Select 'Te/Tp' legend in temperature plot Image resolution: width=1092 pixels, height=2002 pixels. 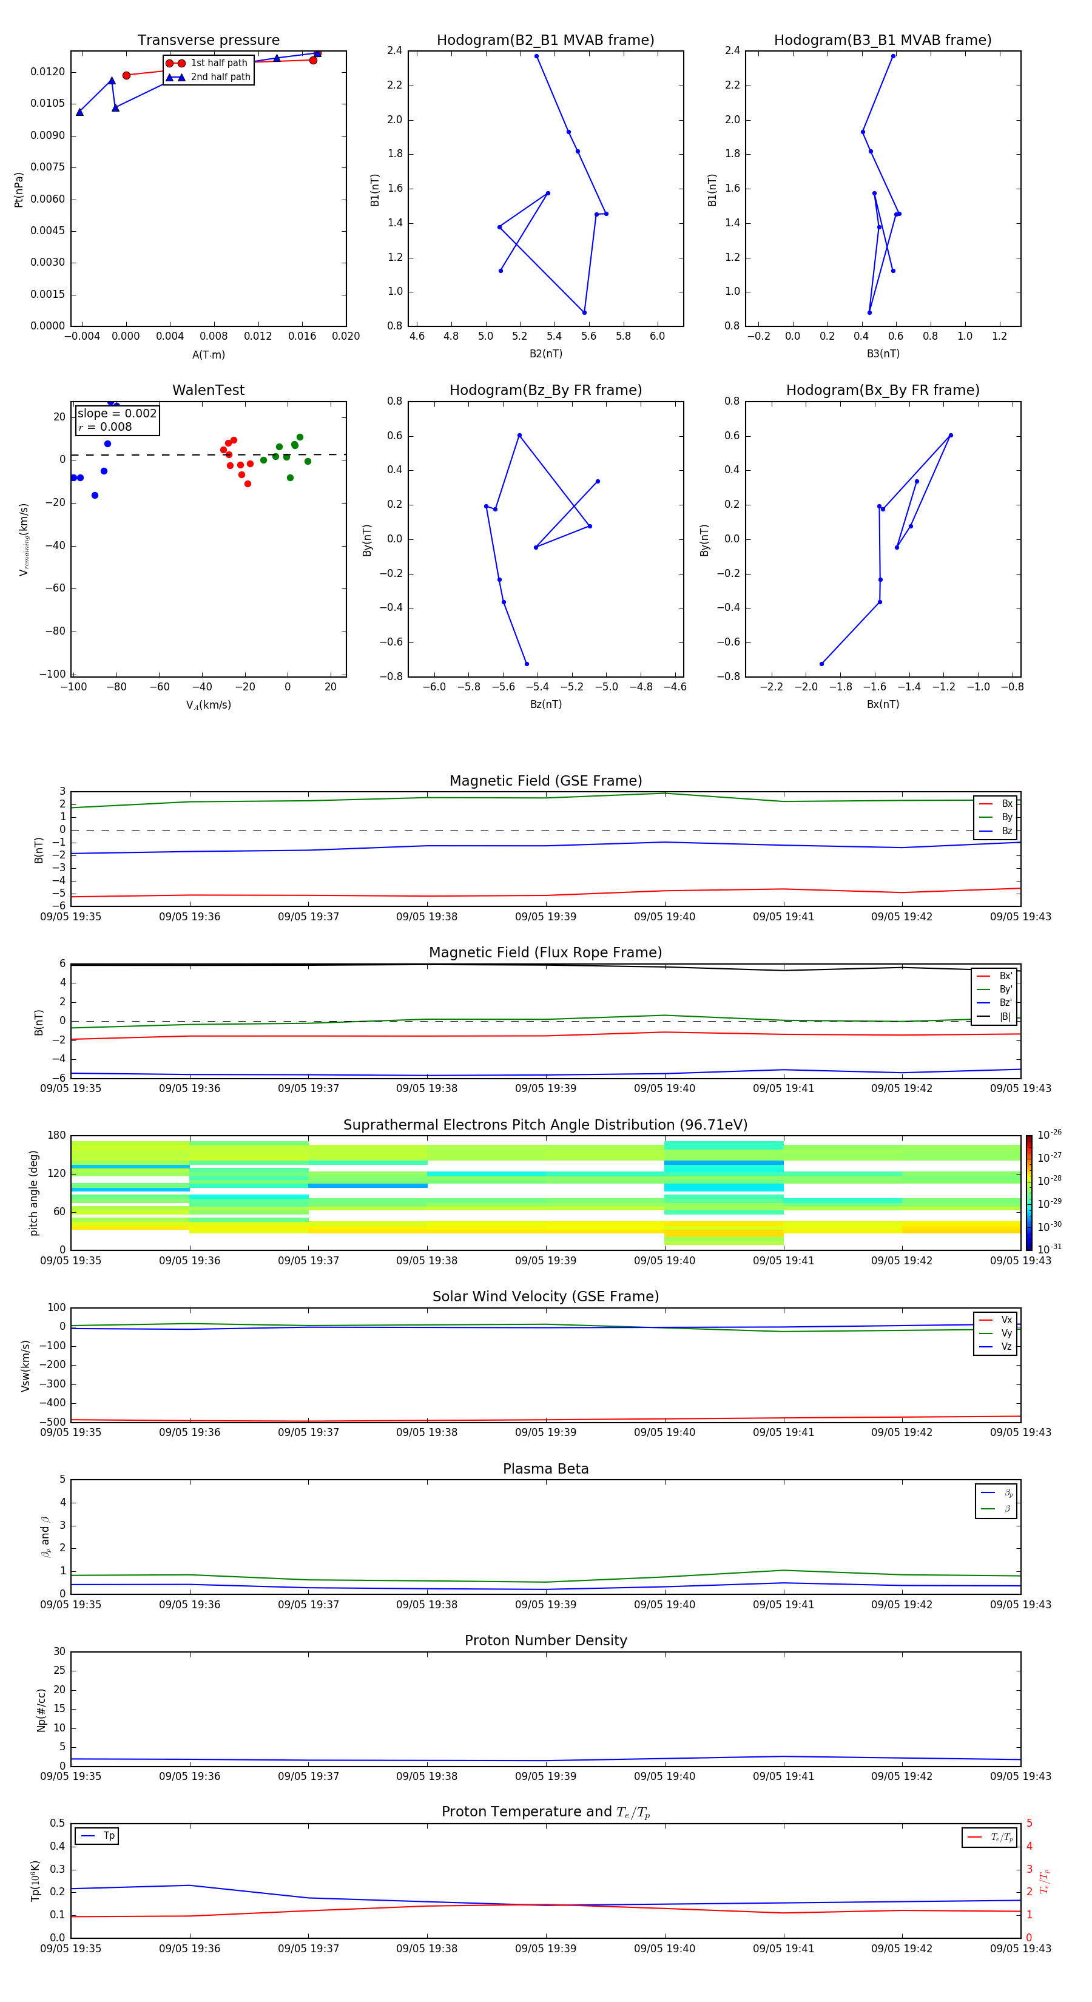990,1837
